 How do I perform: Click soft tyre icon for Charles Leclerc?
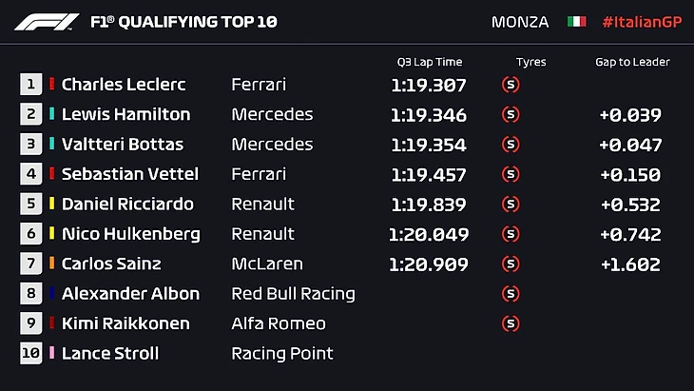(511, 85)
